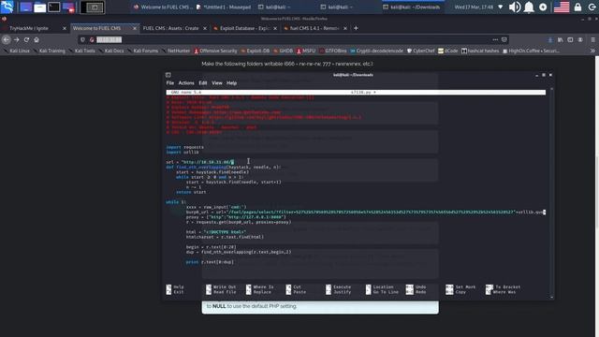Image resolution: width=599 pixels, height=337 pixels.
Task: Click the terminal window menu icon in its title bar
Action: (168, 75)
